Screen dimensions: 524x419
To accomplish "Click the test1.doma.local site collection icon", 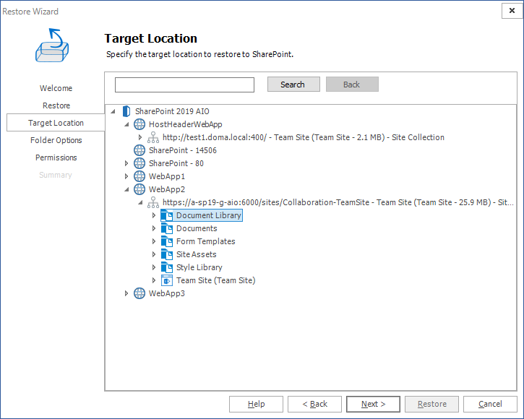I will pos(153,137).
